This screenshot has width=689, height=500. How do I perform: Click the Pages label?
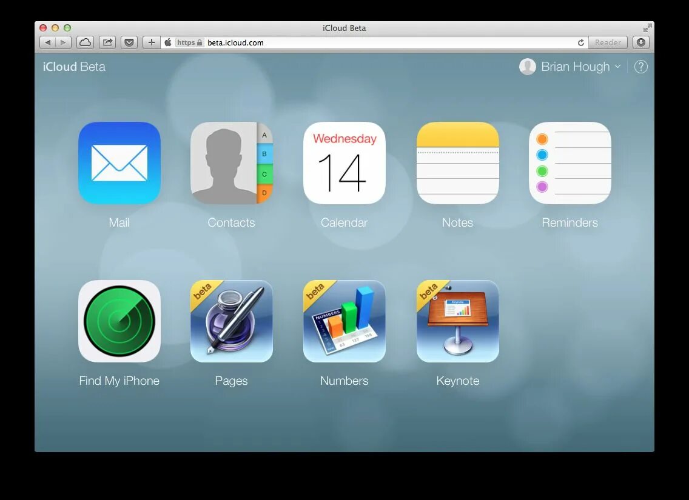[231, 381]
